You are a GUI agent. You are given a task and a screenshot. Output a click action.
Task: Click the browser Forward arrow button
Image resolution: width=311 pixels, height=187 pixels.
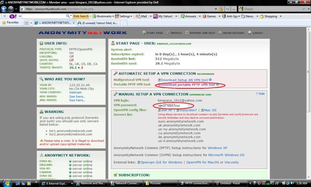(x=11, y=9)
